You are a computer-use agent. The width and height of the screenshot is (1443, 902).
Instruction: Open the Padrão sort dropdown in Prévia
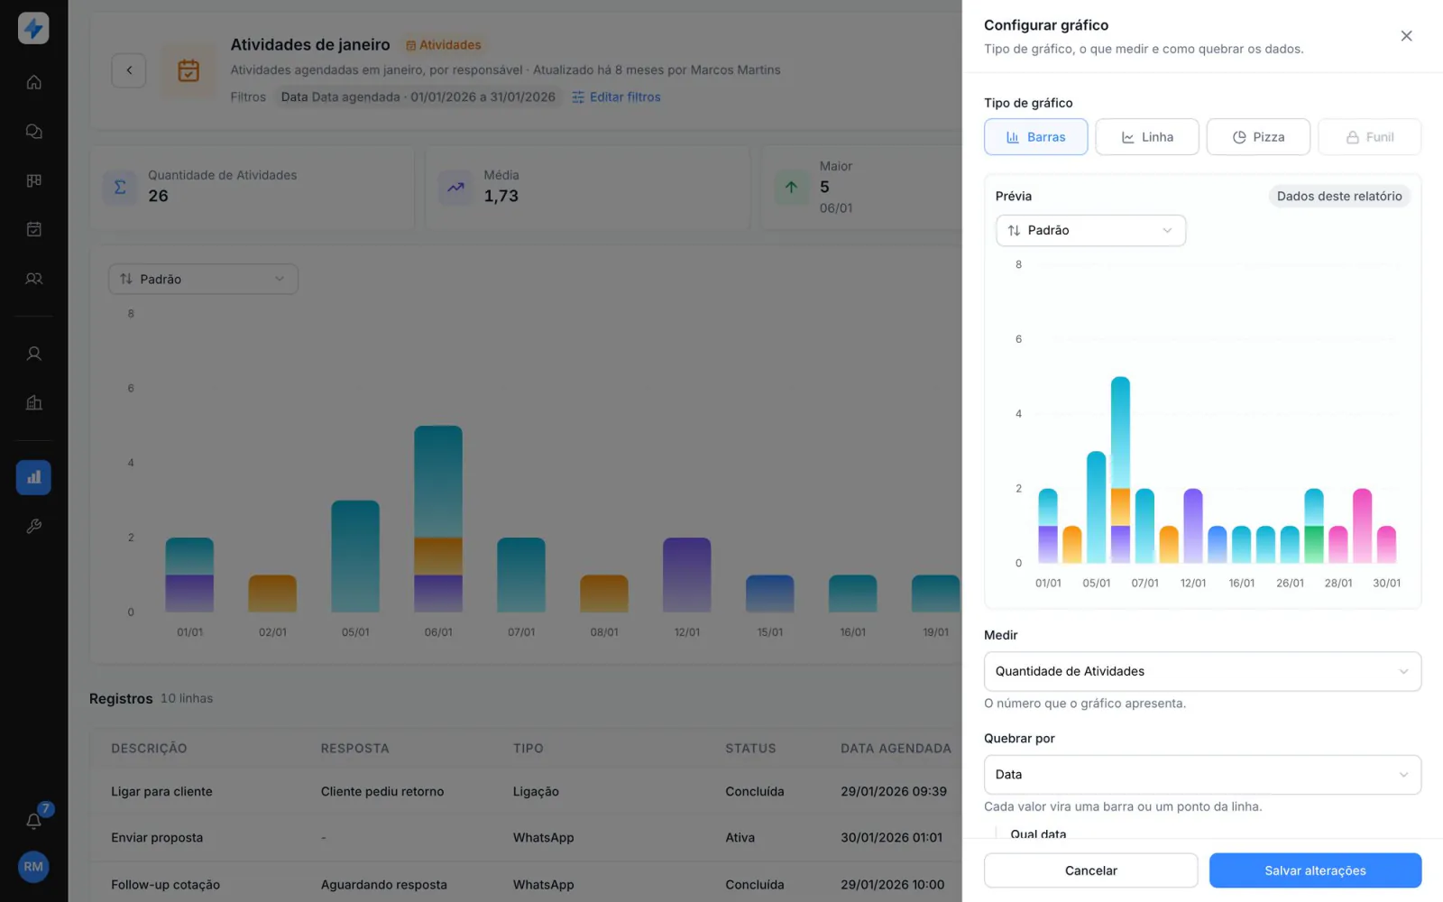(x=1090, y=230)
